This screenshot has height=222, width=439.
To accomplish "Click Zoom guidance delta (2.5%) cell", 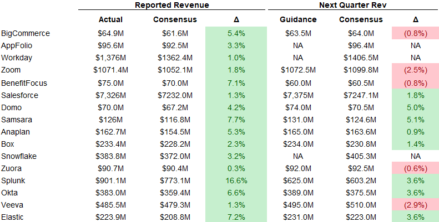I will coord(416,70).
